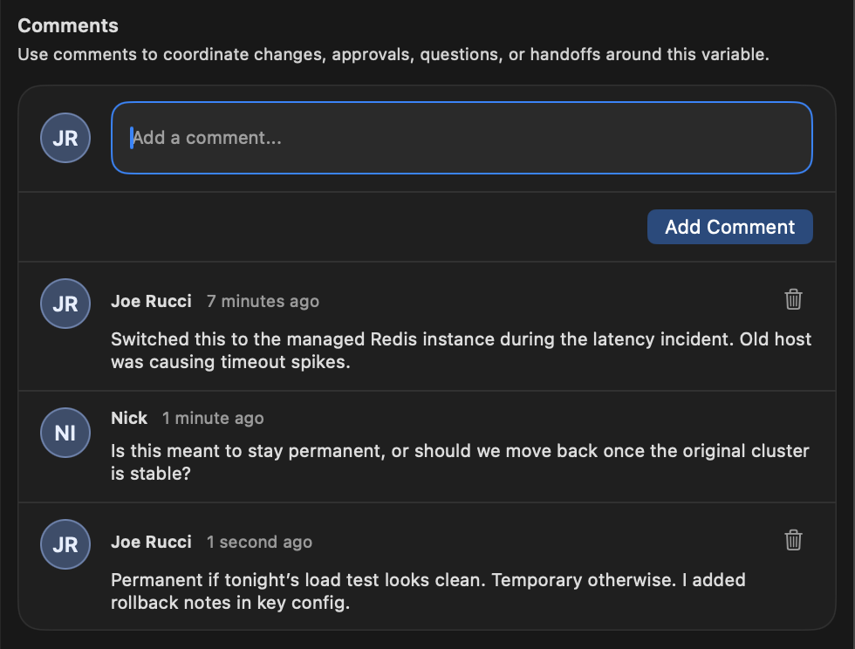Click the 1 second ago timestamp
Screen dimensions: 855x649
pyautogui.click(x=259, y=542)
